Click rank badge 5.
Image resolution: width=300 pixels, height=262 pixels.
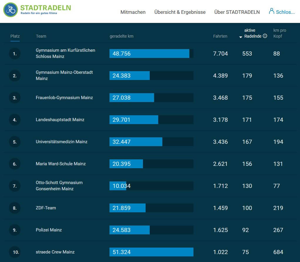(15, 142)
